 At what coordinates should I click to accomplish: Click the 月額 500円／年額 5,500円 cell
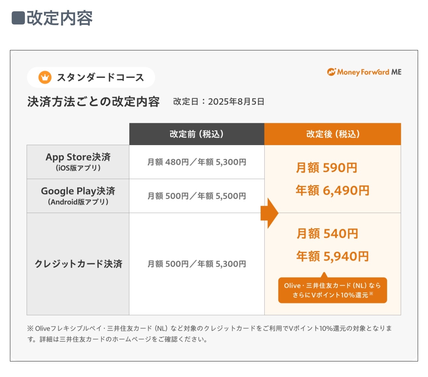point(197,196)
